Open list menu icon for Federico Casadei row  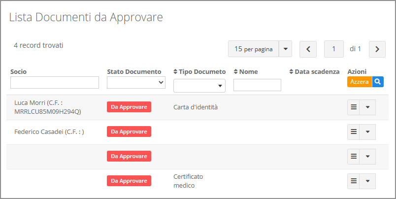point(353,132)
